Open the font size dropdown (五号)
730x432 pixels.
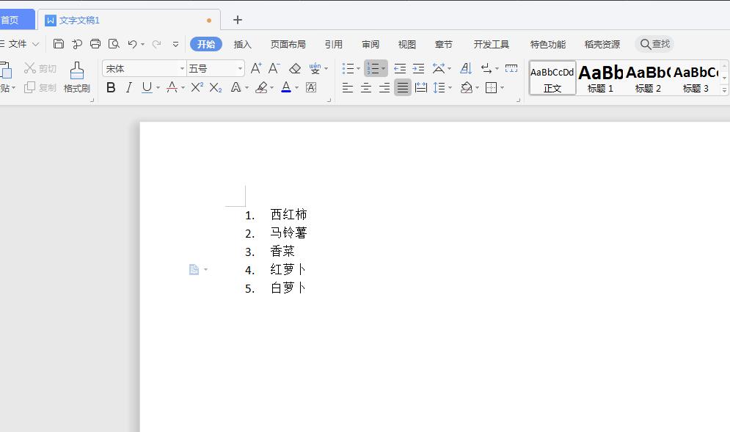pos(240,68)
